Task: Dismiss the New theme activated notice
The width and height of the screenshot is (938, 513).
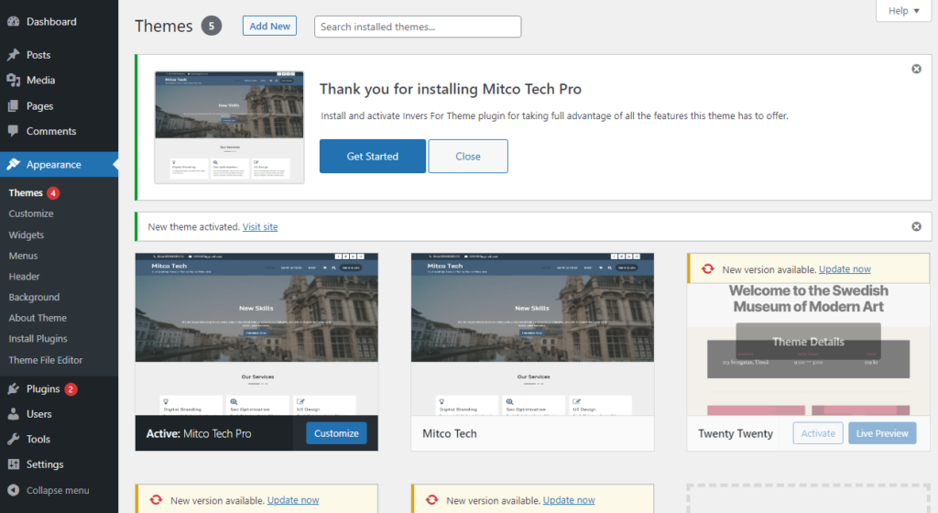Action: pos(916,226)
